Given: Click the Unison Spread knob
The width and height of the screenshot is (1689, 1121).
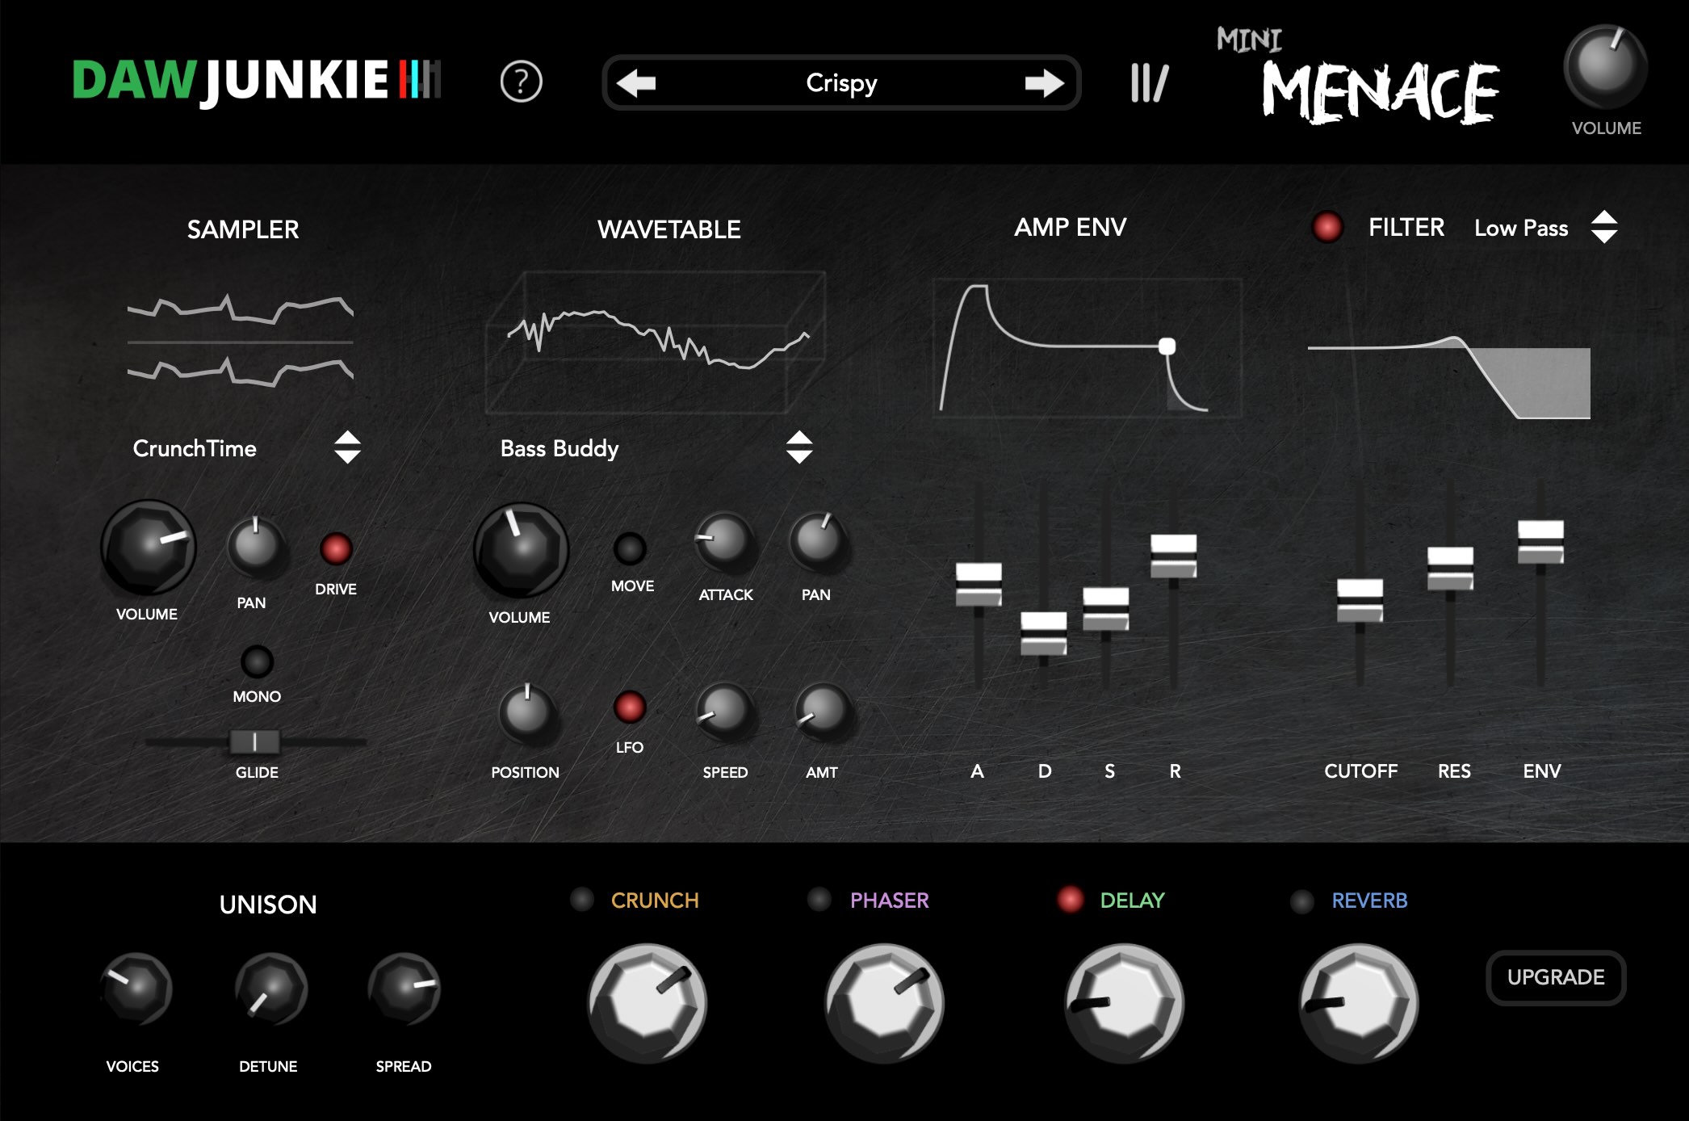Looking at the screenshot, I should coord(404,989).
